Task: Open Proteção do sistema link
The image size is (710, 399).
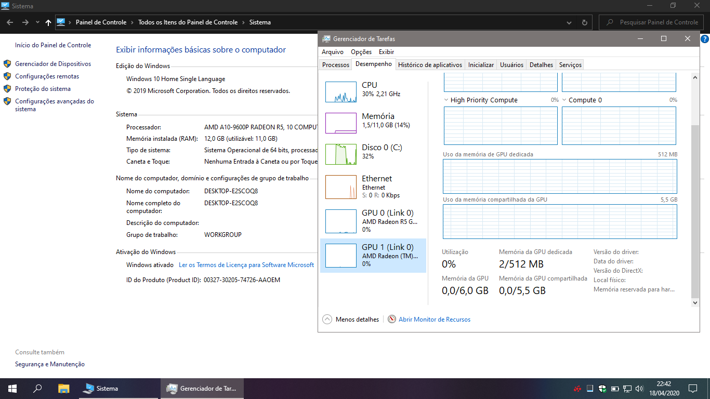Action: click(43, 89)
